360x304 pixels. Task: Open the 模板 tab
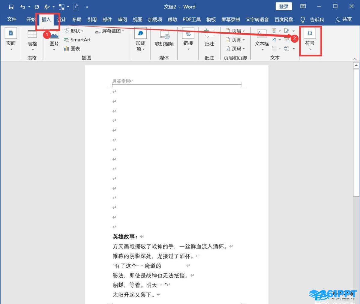211,19
